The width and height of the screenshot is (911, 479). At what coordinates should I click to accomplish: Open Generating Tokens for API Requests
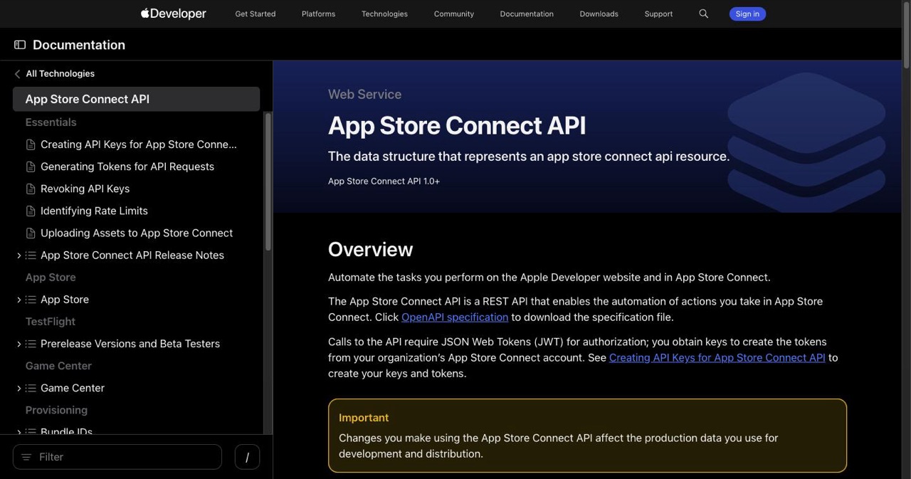coord(127,167)
